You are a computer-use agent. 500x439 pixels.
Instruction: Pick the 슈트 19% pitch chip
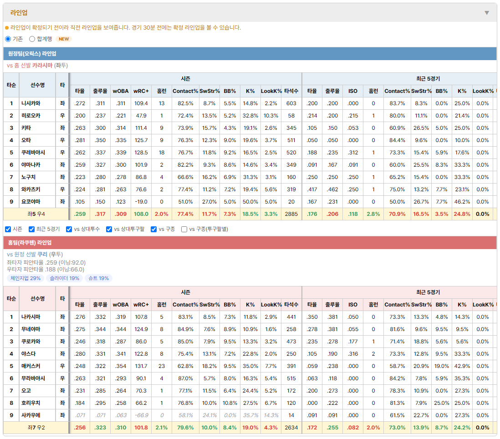coord(98,278)
